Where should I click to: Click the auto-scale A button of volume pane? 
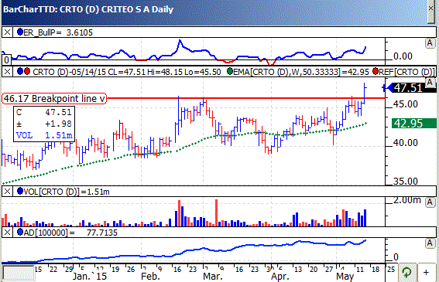coord(430,202)
